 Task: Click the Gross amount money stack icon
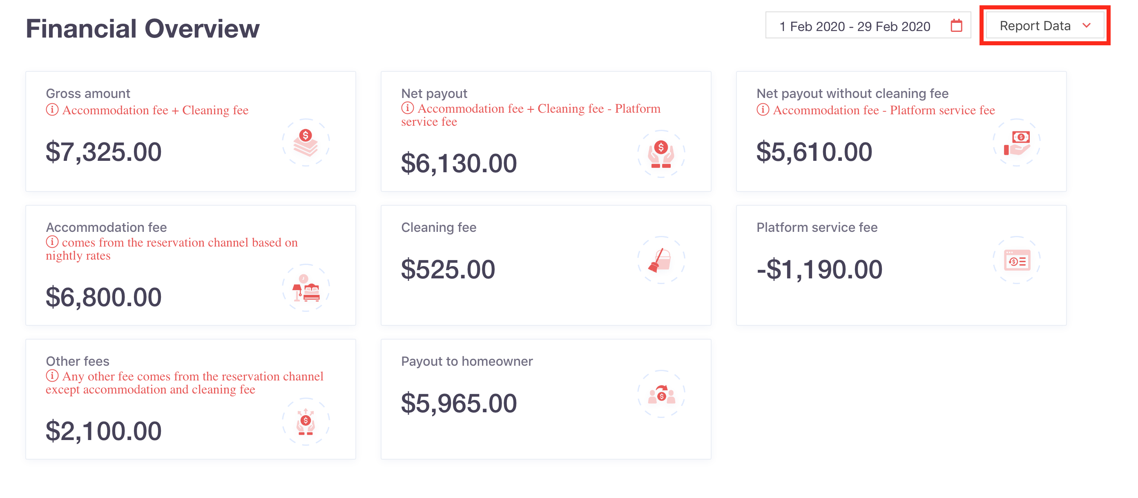tap(306, 142)
